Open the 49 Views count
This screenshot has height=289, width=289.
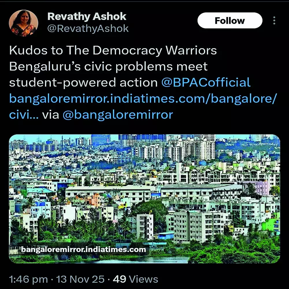pos(135,279)
